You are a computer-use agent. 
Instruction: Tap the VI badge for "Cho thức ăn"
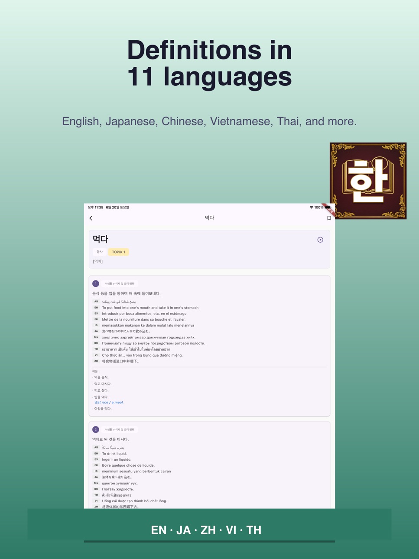96,355
